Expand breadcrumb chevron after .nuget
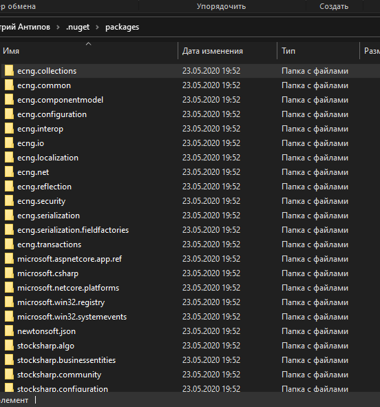The width and height of the screenshot is (380, 407). click(97, 27)
